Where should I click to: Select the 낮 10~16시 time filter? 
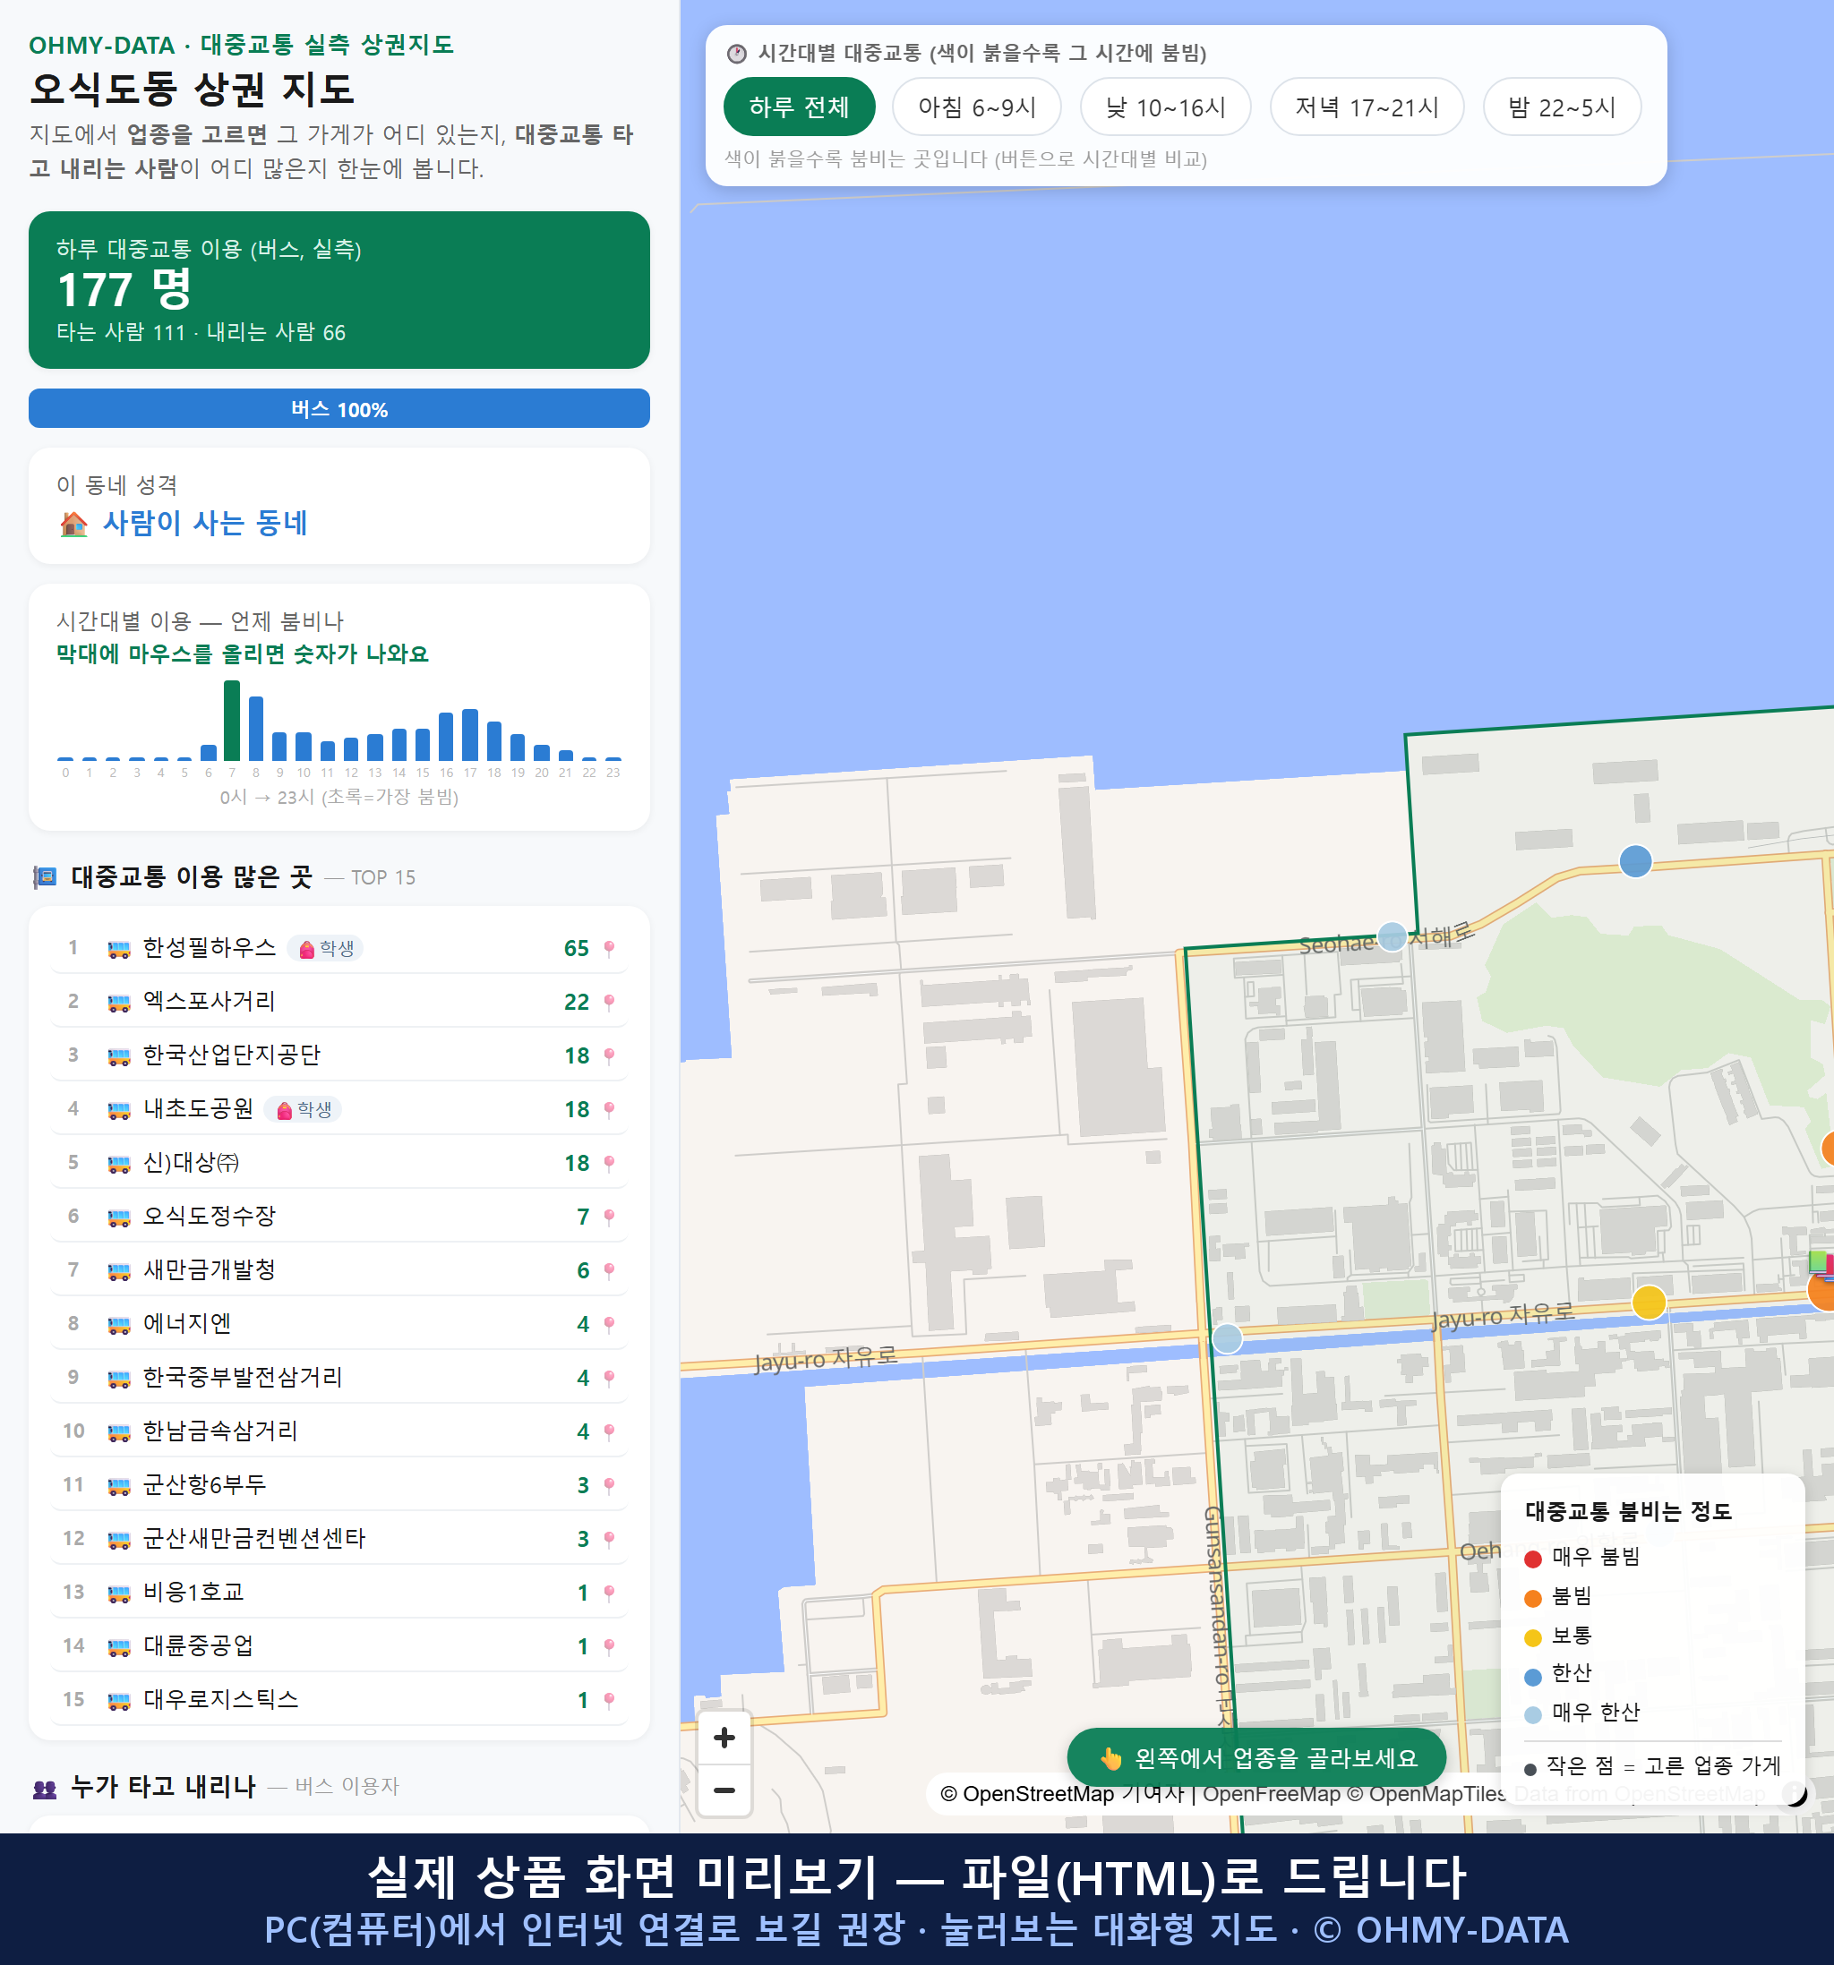pyautogui.click(x=1165, y=107)
